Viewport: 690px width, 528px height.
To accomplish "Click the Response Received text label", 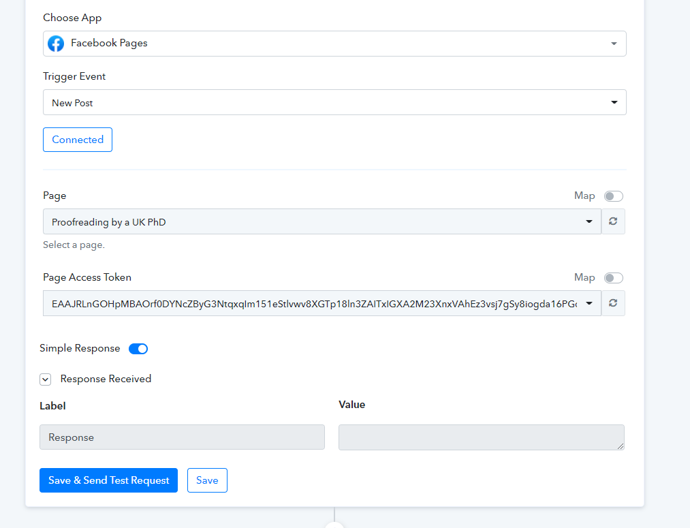I will coord(106,379).
